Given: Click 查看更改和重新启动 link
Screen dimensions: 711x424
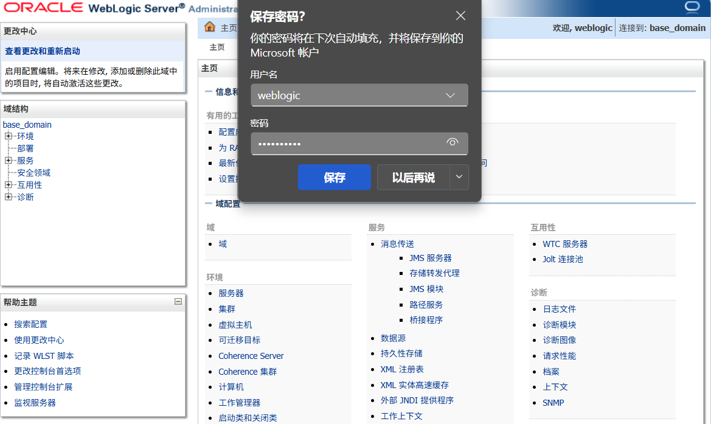Looking at the screenshot, I should pyautogui.click(x=43, y=51).
